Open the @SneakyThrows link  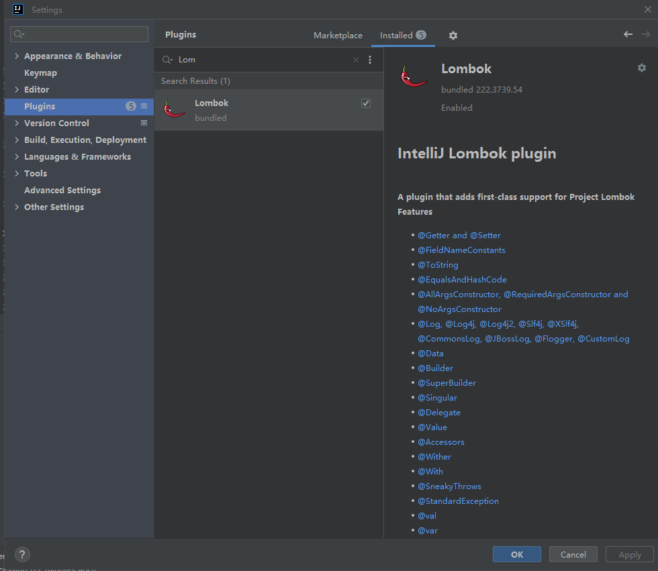(x=449, y=486)
